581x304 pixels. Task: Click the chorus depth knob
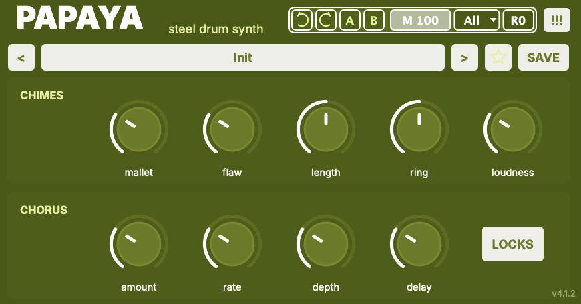326,244
